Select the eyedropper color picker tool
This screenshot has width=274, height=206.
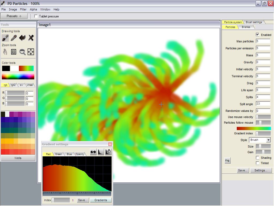click(14, 38)
